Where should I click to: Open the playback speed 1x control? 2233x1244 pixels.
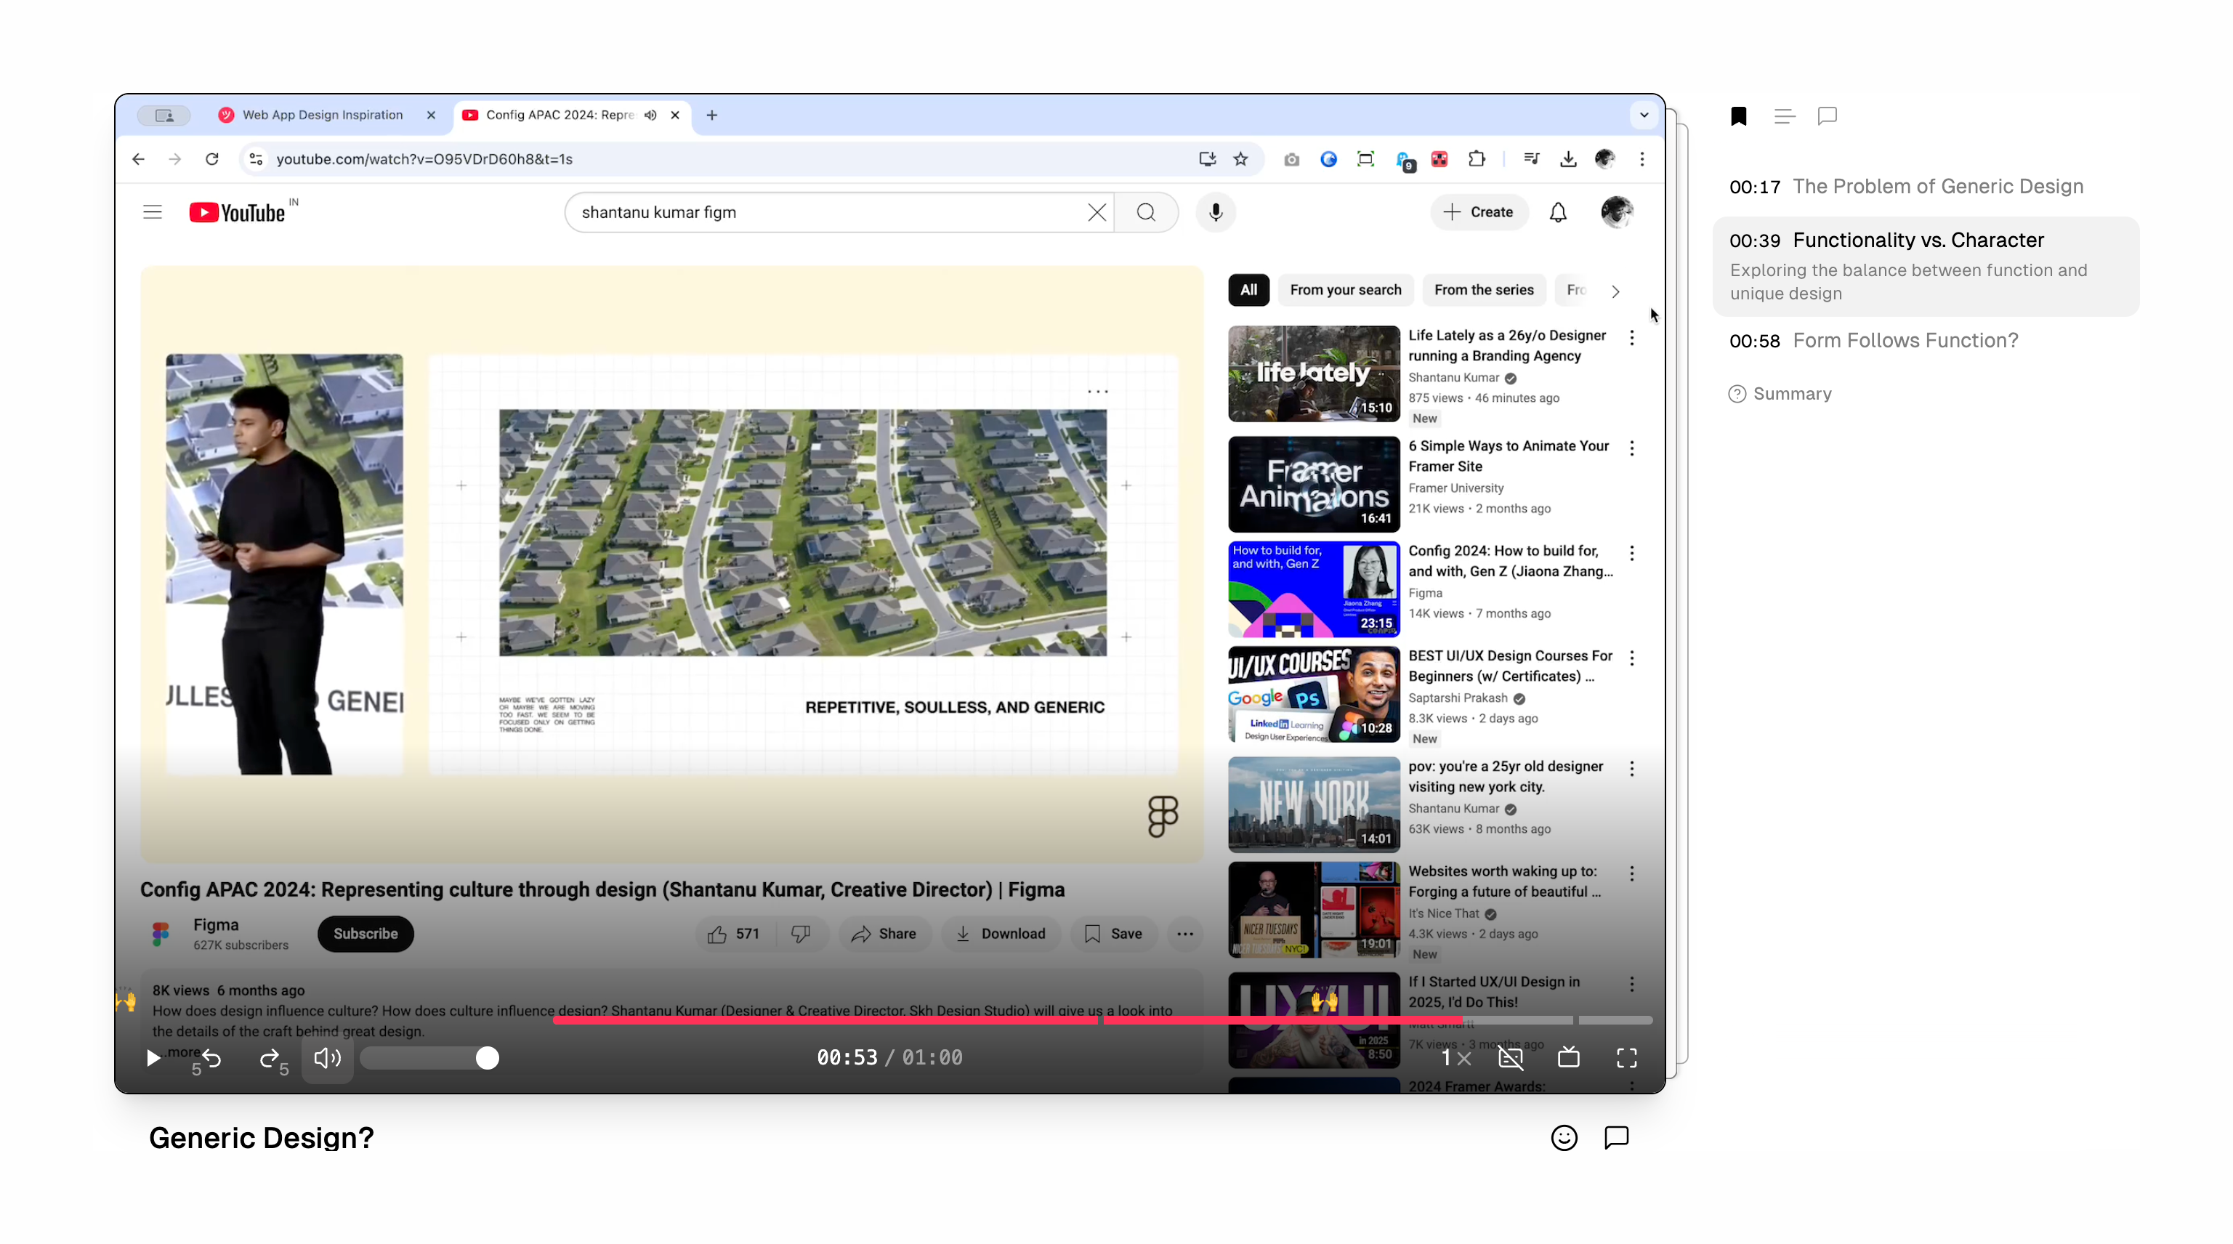pos(1455,1057)
